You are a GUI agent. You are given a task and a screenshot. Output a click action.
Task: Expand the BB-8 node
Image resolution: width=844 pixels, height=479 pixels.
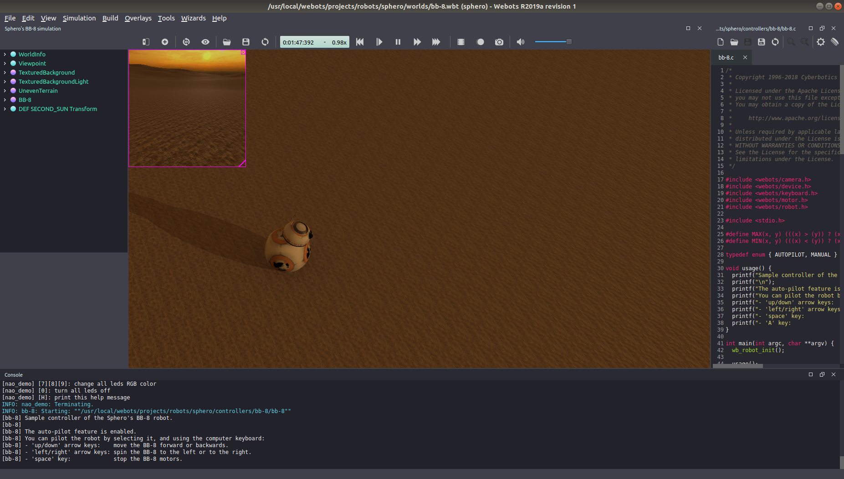5,100
